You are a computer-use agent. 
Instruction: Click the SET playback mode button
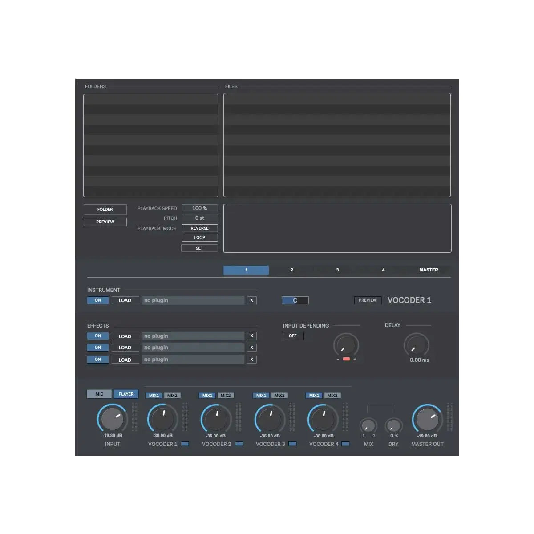(199, 248)
